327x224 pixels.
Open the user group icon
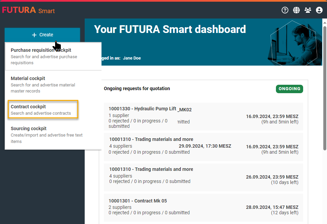point(308,10)
